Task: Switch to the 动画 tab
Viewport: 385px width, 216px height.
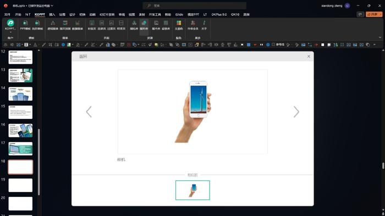Action: tap(92, 14)
